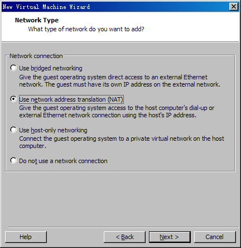241x248 pixels.
Task: Click the focused NAT option label text
Action: 71,99
